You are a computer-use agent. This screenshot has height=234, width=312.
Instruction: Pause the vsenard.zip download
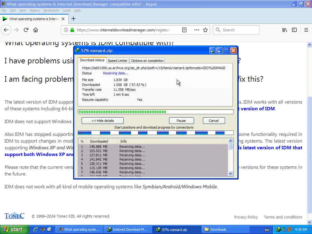click(x=181, y=121)
